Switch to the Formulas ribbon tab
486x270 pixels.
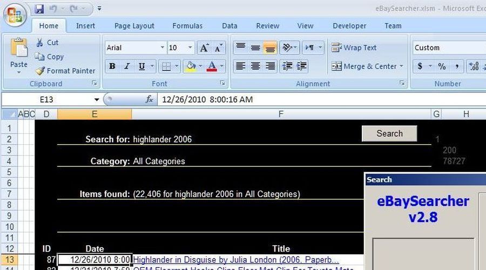point(187,26)
